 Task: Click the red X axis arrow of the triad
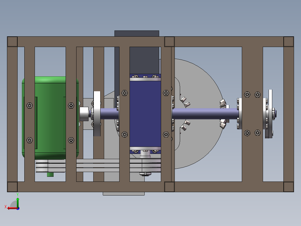click(x=12, y=208)
